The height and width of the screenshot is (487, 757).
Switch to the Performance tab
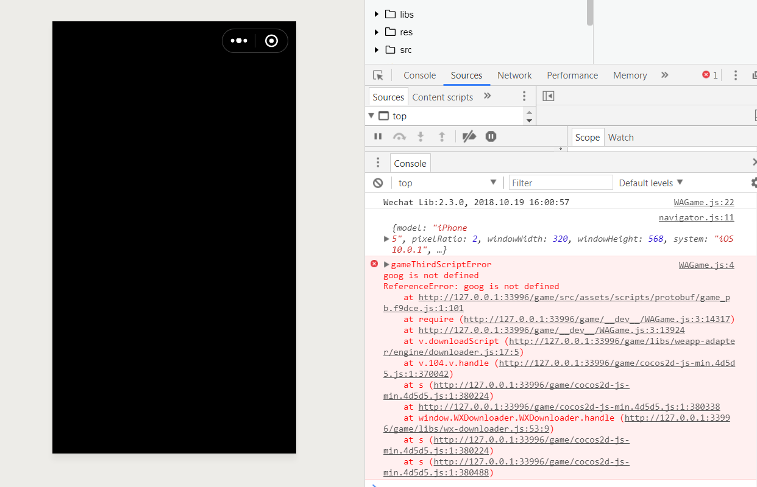[x=572, y=75]
